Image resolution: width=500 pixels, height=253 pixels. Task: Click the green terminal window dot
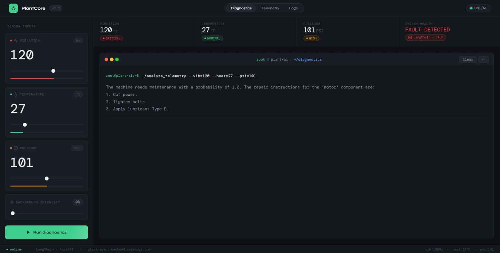point(117,60)
